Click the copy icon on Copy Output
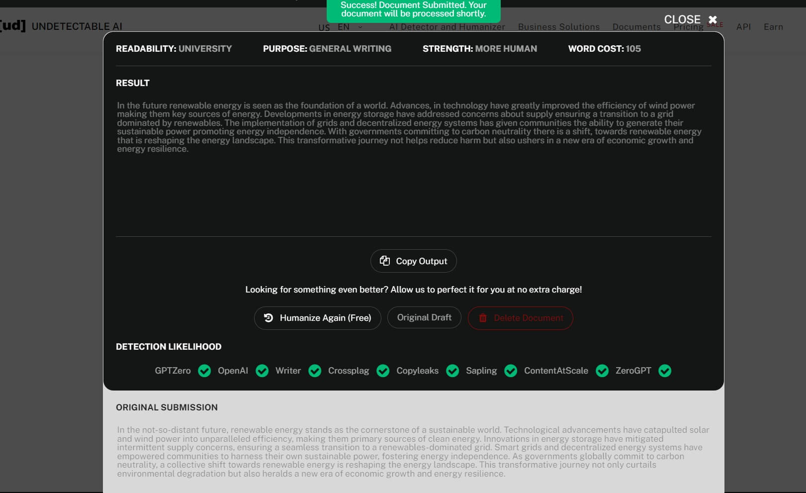Viewport: 806px width, 493px height. pyautogui.click(x=385, y=260)
